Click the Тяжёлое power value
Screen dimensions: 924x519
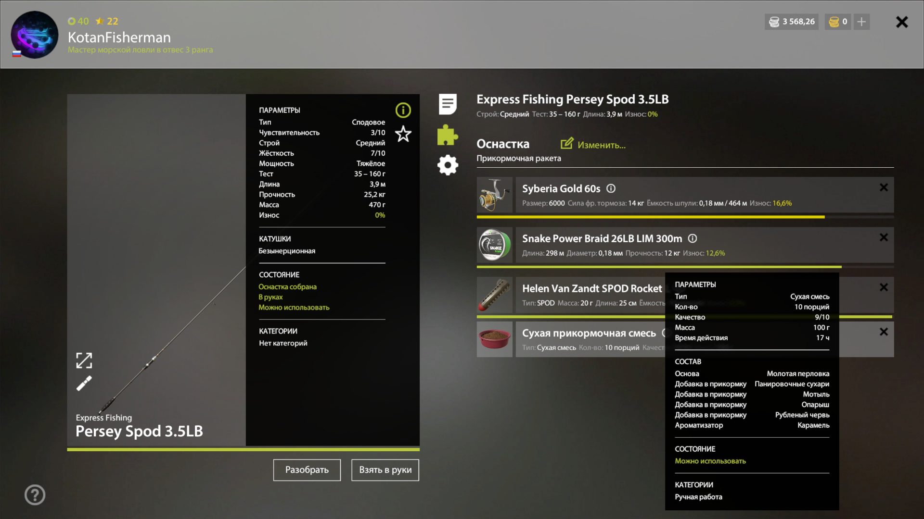tap(371, 164)
